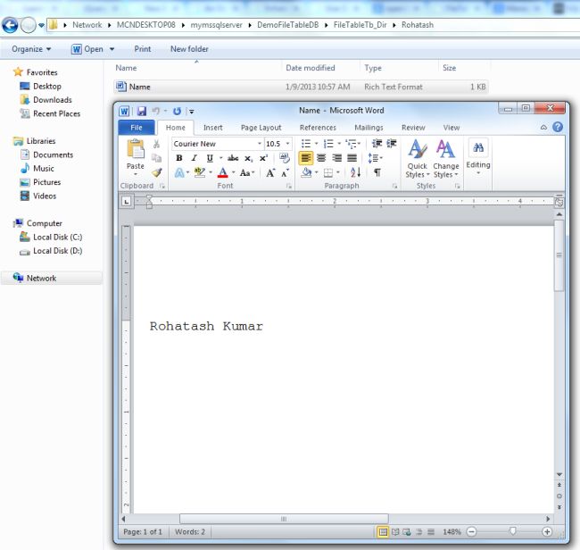Open the File tab in Word
Image resolution: width=580 pixels, height=550 pixels.
click(137, 128)
